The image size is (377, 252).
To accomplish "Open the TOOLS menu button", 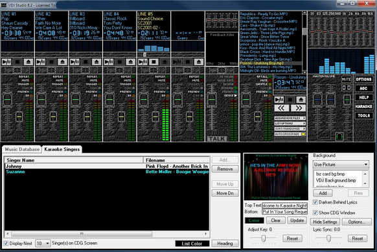I will coord(364,116).
